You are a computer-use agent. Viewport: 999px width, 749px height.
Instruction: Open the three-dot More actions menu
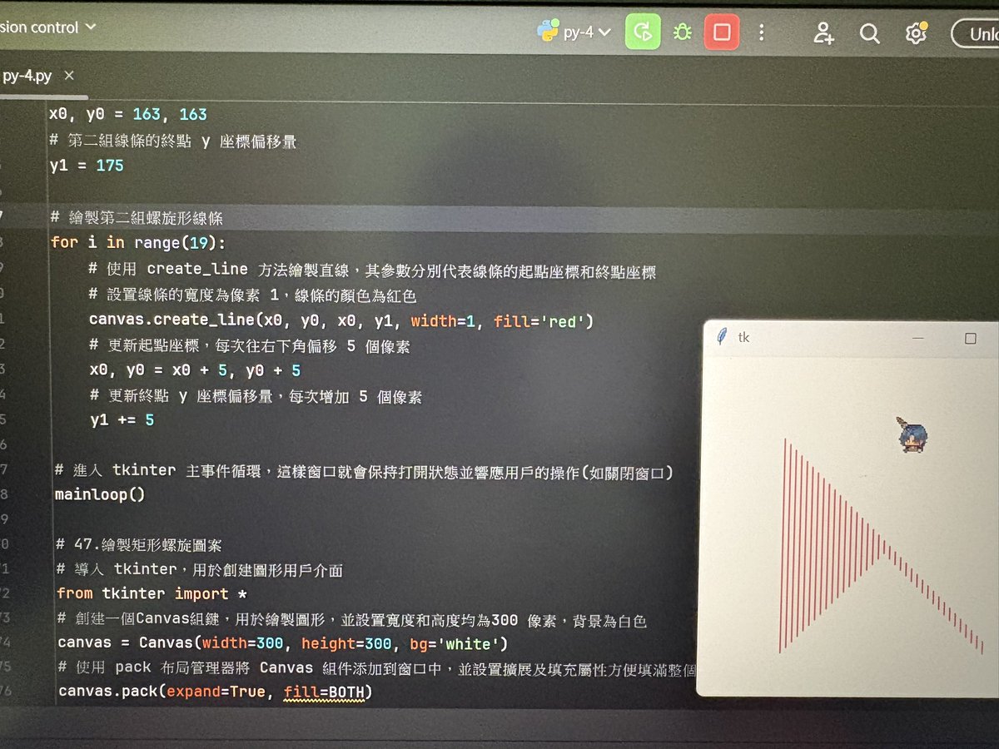(x=762, y=32)
